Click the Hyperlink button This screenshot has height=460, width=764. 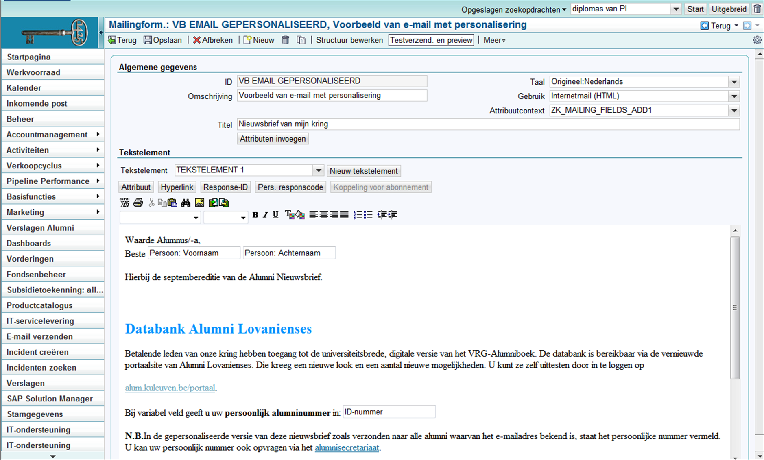[x=177, y=187]
